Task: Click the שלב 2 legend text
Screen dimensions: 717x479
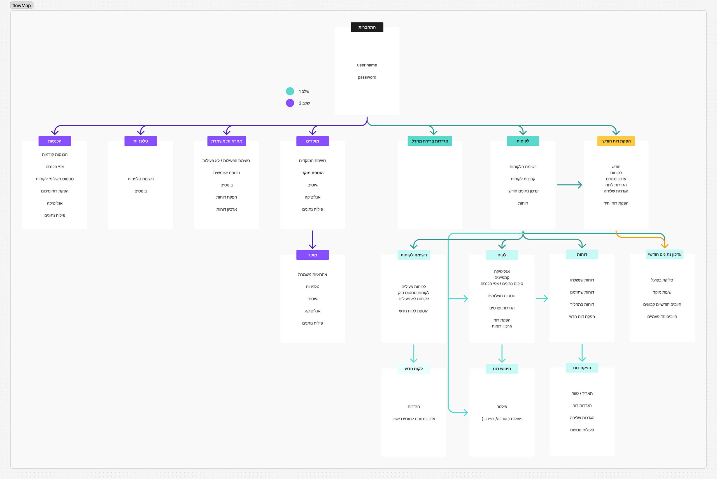Action: [x=304, y=103]
